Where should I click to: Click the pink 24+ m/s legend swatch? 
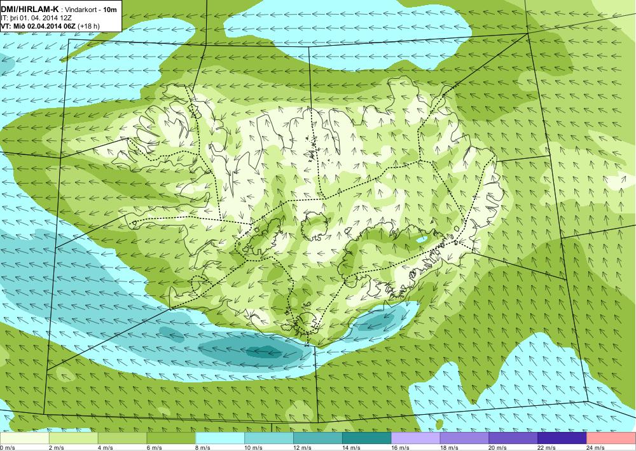611,438
